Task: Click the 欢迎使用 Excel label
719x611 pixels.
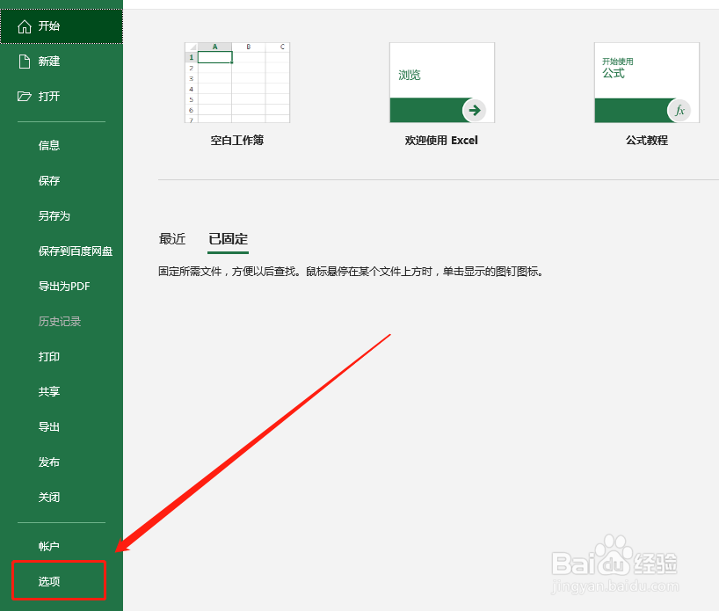Action: pyautogui.click(x=441, y=141)
